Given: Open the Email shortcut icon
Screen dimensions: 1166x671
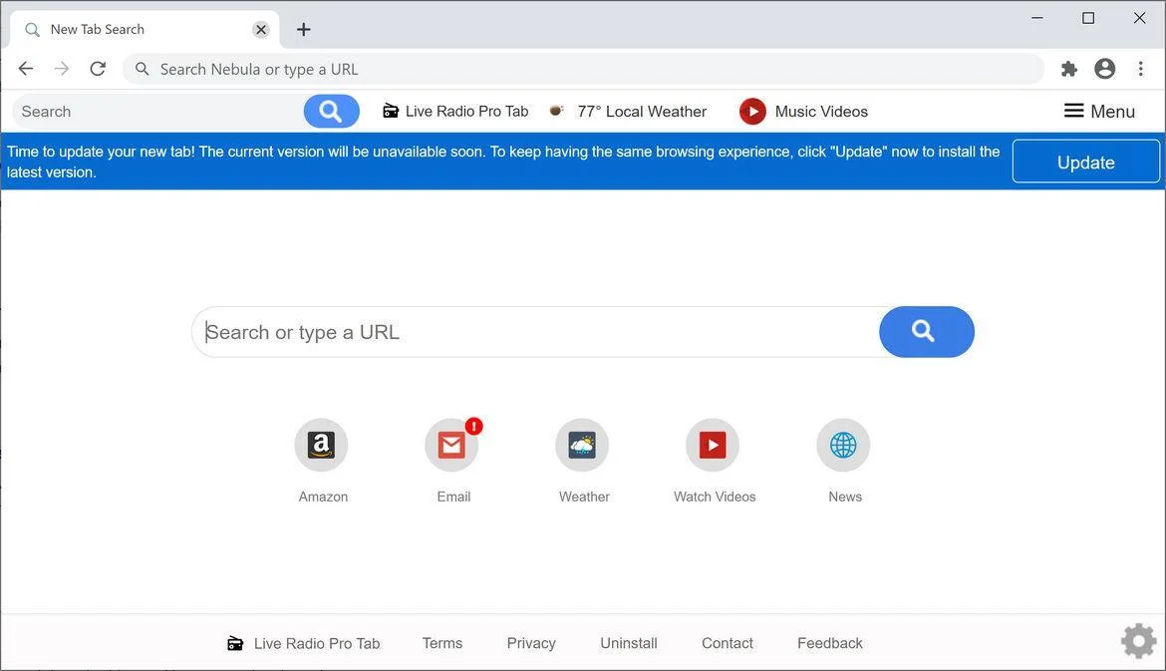Looking at the screenshot, I should tap(451, 445).
